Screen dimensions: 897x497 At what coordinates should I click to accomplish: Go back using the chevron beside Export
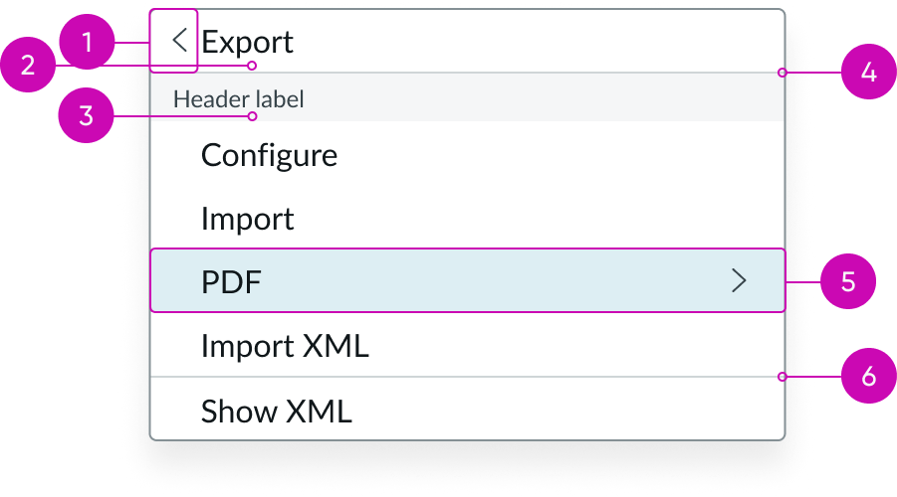pos(179,41)
